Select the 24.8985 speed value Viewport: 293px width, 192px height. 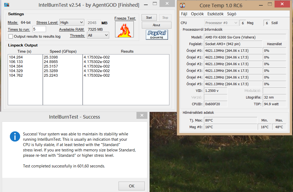coord(51,62)
